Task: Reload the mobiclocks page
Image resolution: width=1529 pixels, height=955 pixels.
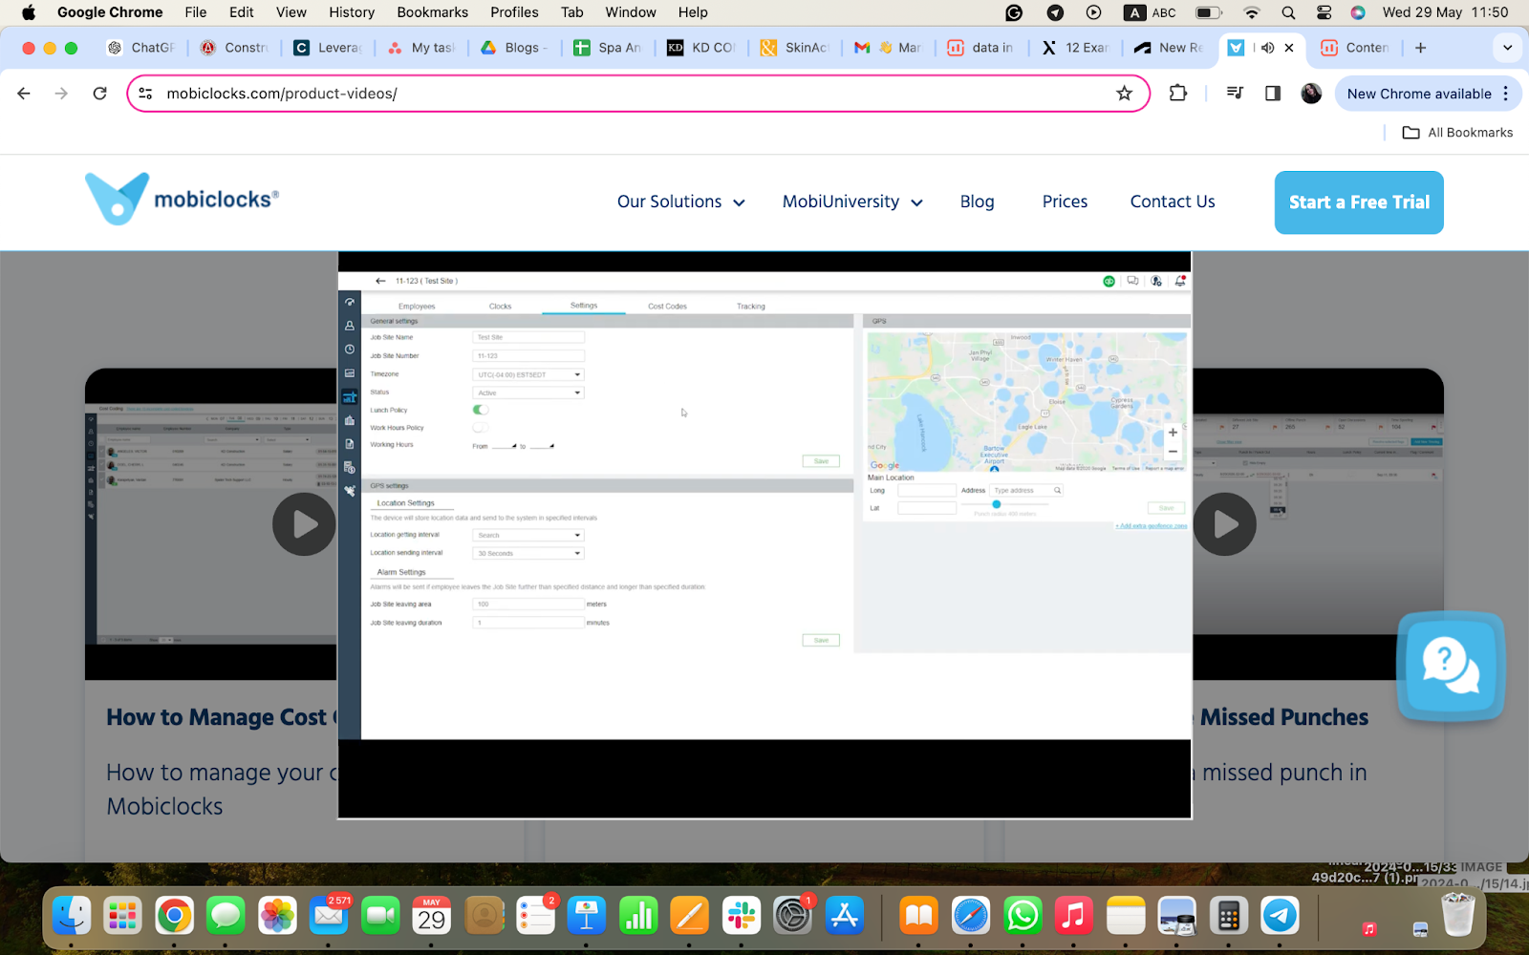Action: point(99,93)
